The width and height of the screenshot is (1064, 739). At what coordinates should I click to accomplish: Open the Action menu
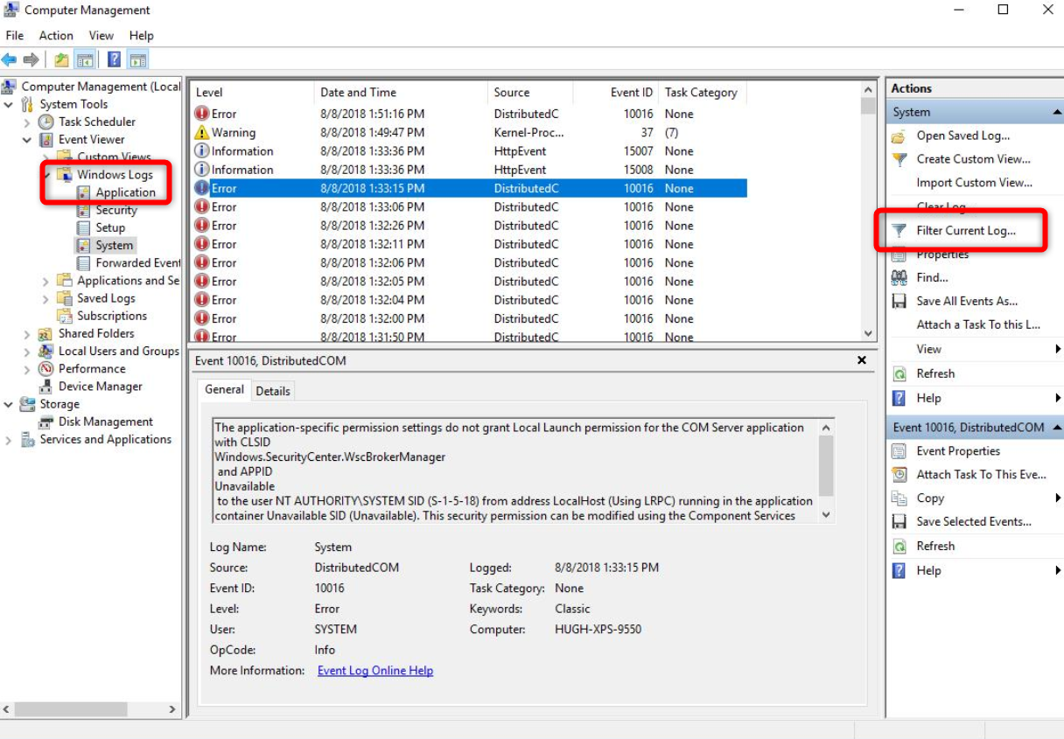pos(56,36)
